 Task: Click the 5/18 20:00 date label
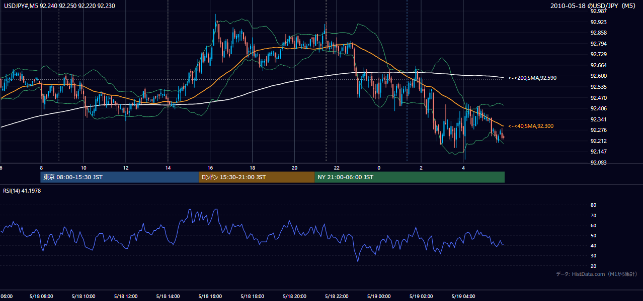pyautogui.click(x=295, y=296)
